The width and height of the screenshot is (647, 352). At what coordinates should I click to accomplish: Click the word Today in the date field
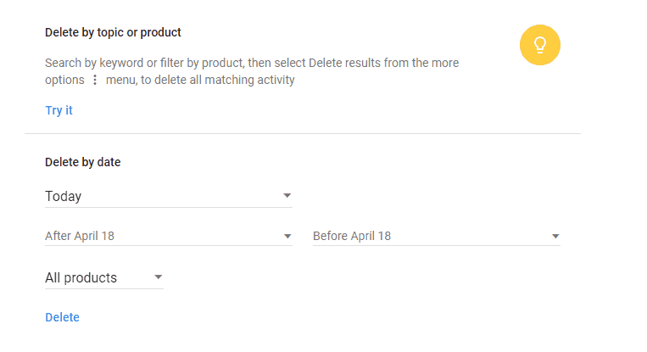[64, 196]
